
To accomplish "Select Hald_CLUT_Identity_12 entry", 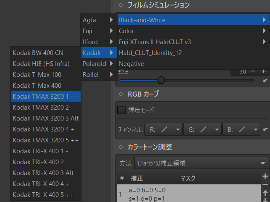I will [x=194, y=52].
